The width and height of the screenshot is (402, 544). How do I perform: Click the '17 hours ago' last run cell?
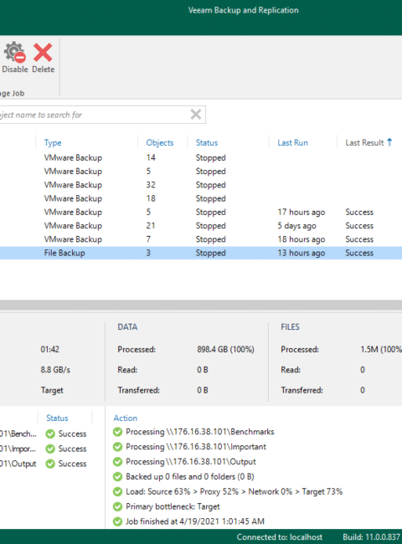pyautogui.click(x=301, y=212)
